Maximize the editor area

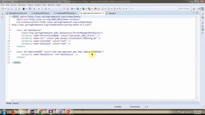pyautogui.click(x=197, y=13)
